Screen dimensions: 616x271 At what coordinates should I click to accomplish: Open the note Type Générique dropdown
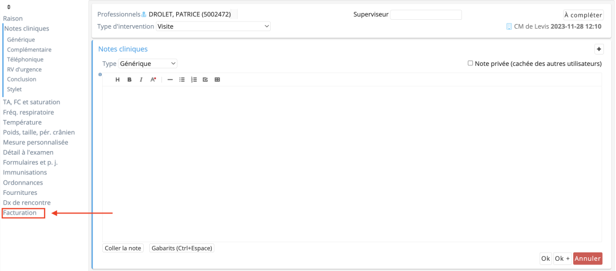148,64
